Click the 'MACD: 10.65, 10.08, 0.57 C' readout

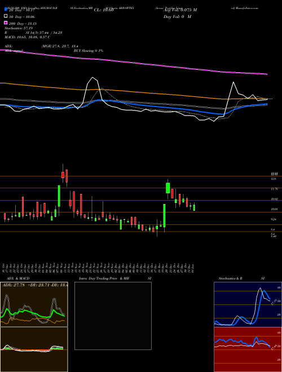27,37
